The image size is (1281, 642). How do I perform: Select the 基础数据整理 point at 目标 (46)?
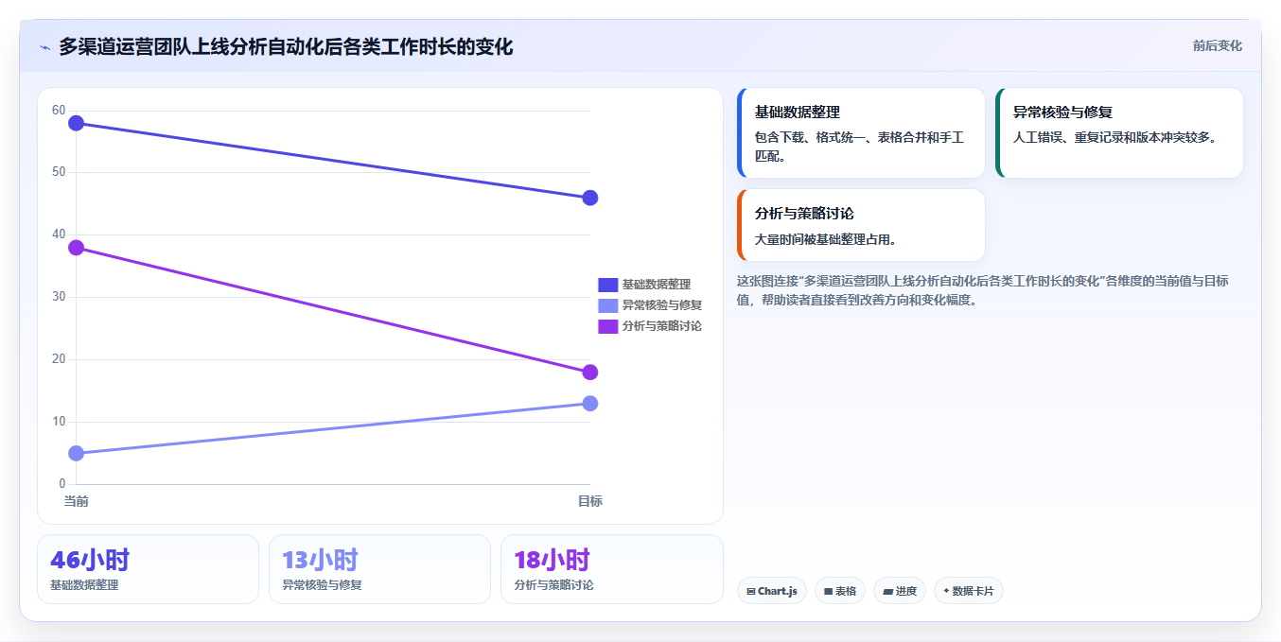point(590,198)
